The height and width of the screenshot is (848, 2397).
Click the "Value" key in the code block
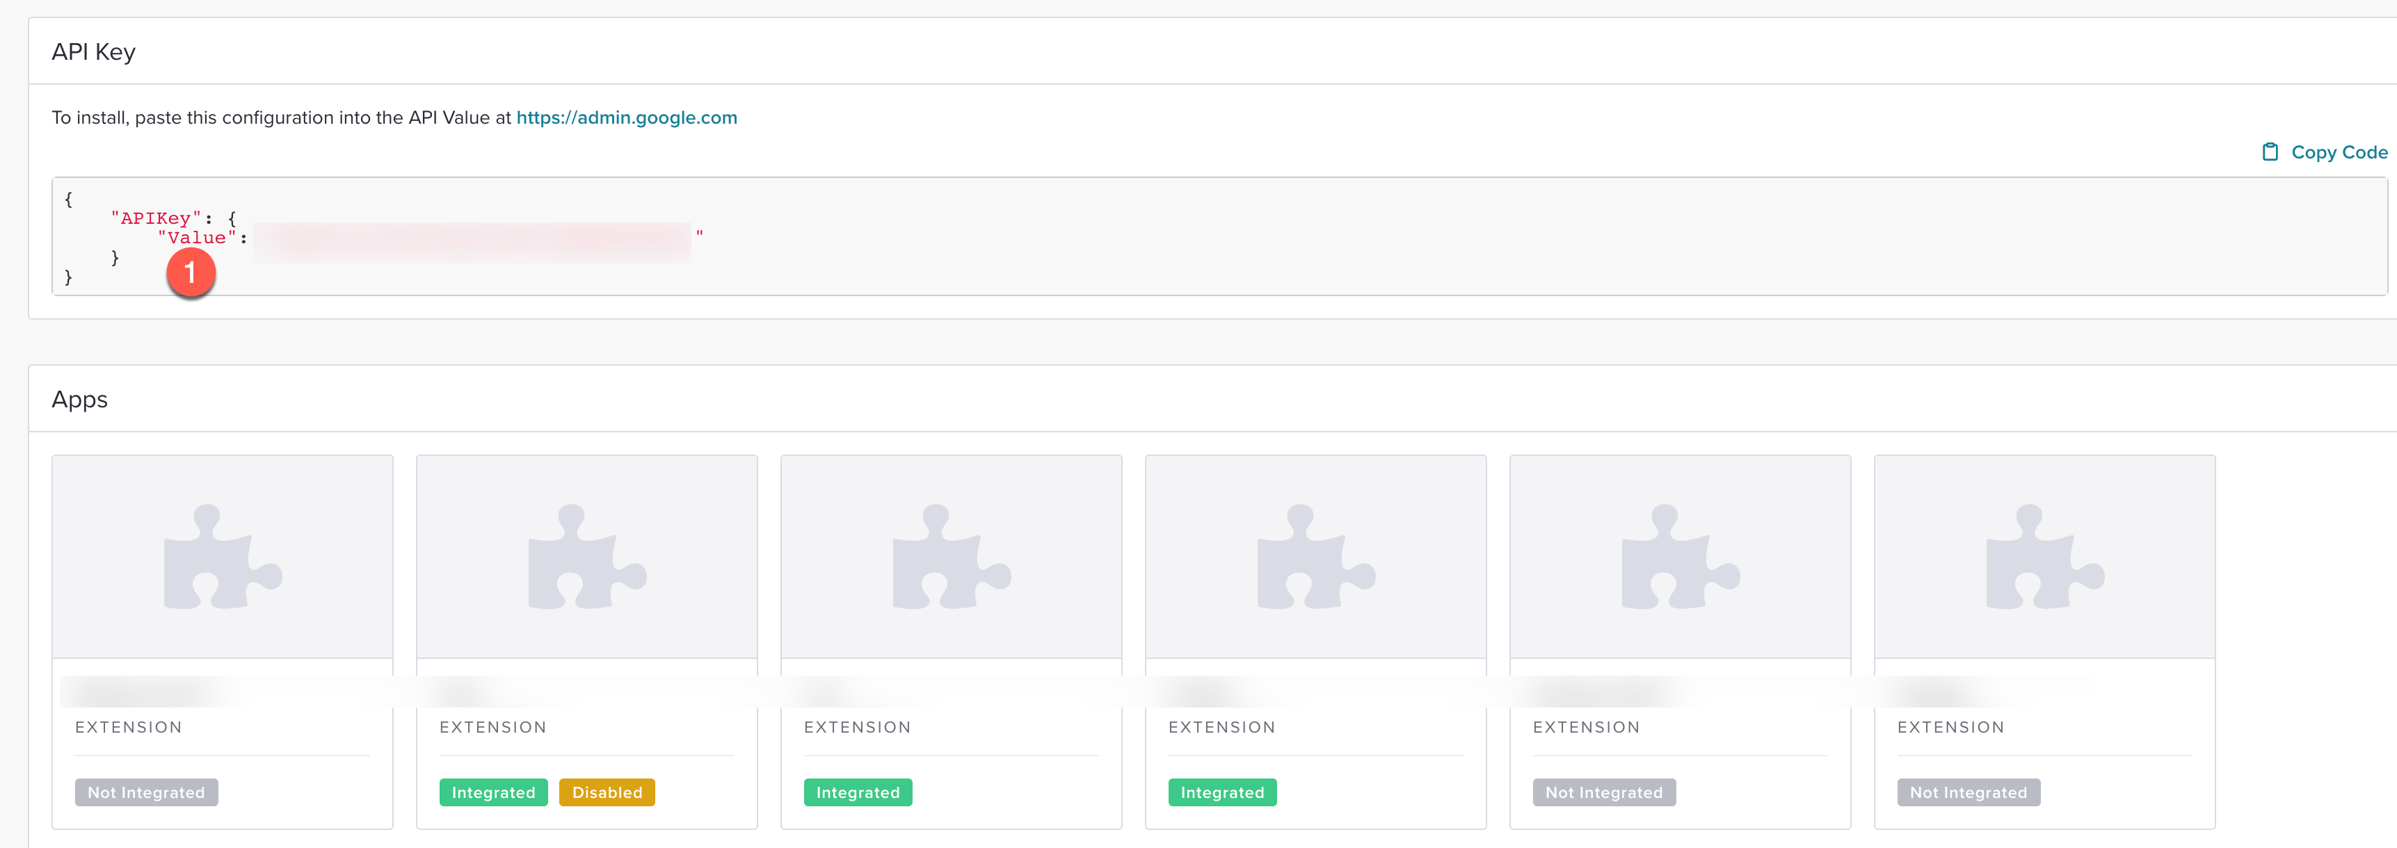196,238
